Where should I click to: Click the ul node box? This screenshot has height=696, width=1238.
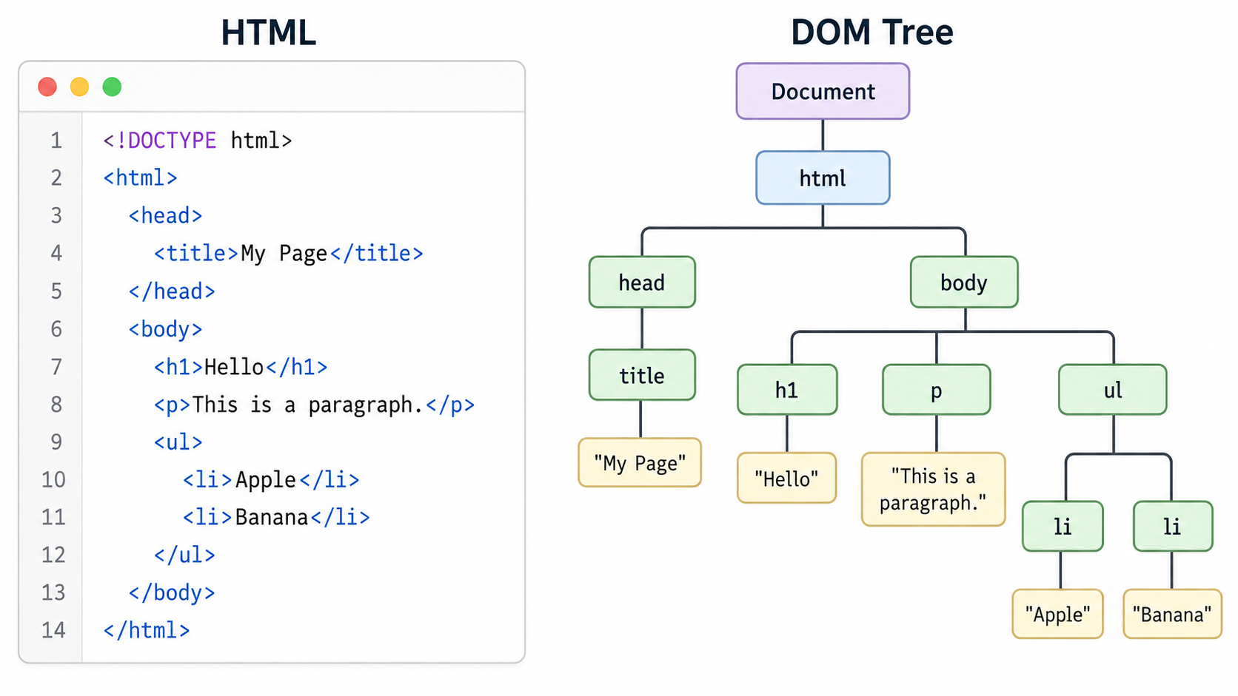click(x=1113, y=390)
